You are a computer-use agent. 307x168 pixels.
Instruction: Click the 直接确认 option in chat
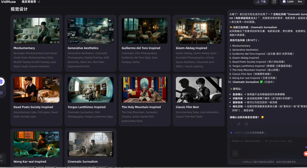coord(237,94)
